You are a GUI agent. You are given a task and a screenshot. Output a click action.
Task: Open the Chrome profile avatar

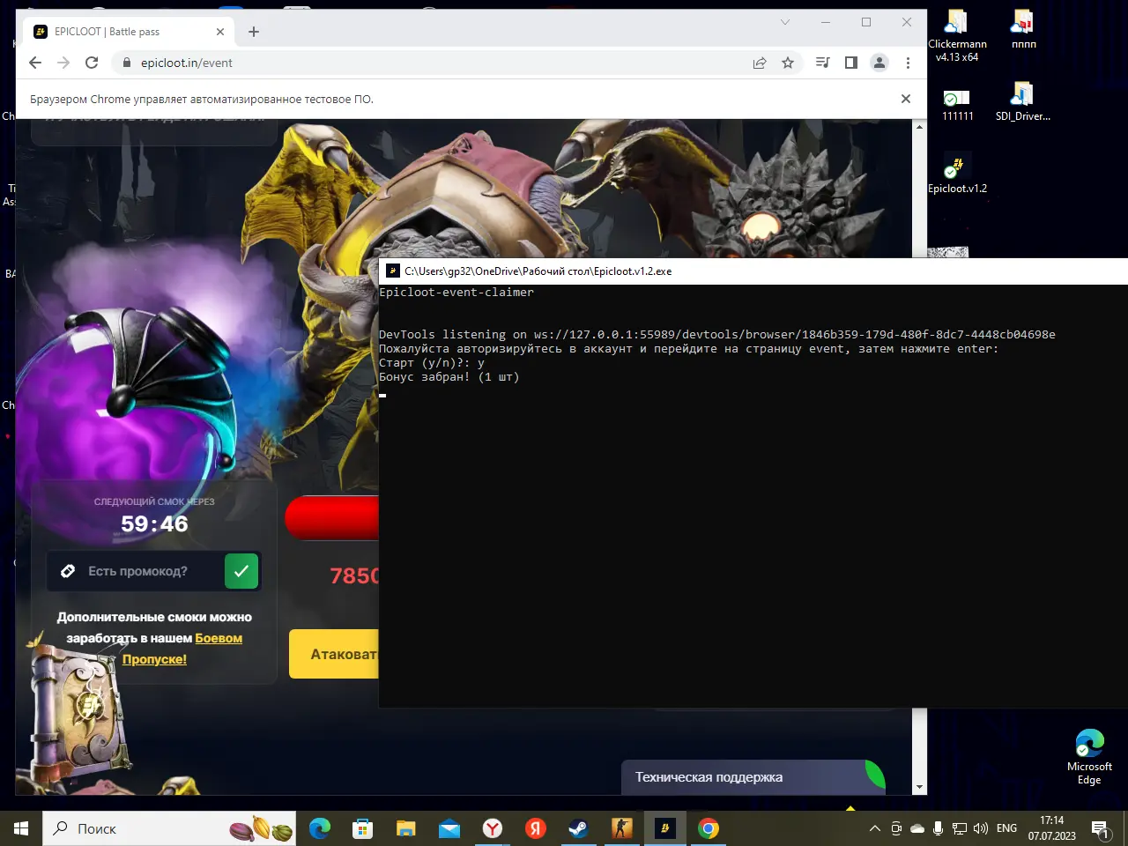click(x=879, y=63)
